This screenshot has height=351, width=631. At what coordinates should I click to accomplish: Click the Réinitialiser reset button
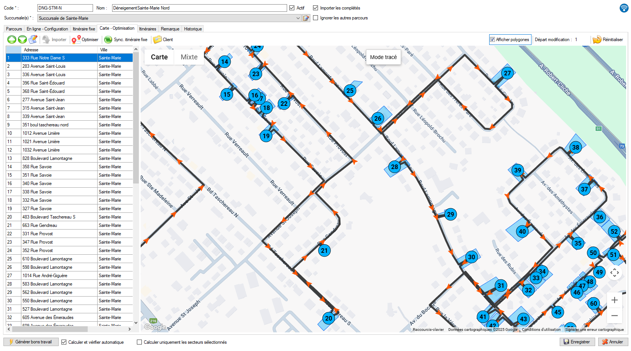608,40
